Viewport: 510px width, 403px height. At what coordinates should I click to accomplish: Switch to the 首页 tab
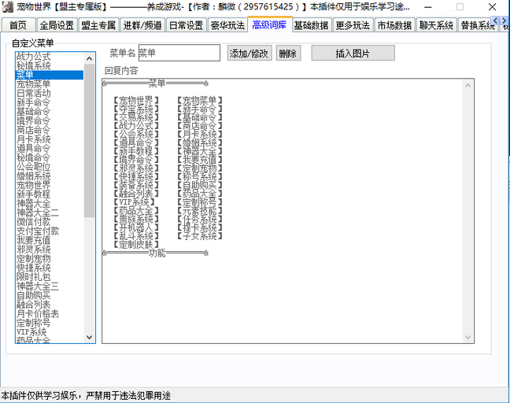[x=19, y=25]
